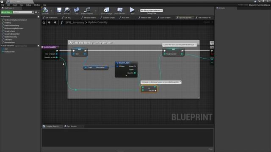Screen dimensions: 271x152
Task: Select Slot local variable
Action: [x=6, y=49]
